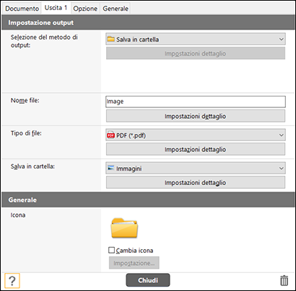Screen dimensions: 296x291
Task: Select the Uscita 1 tab
Action: click(x=56, y=8)
